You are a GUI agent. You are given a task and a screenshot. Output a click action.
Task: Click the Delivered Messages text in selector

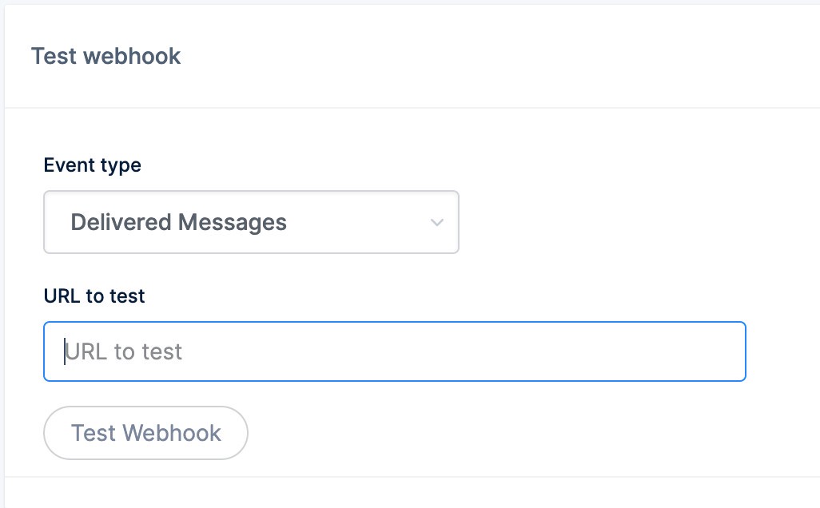coord(178,222)
